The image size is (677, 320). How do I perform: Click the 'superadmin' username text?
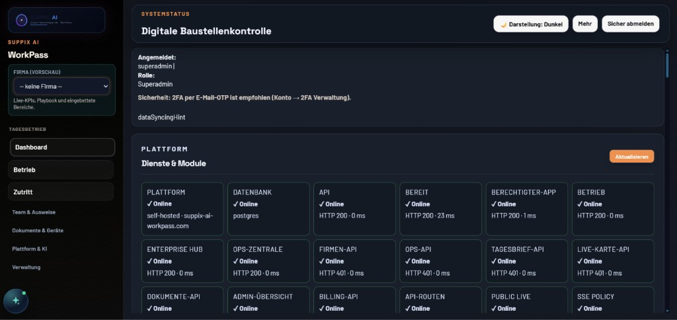pos(155,67)
